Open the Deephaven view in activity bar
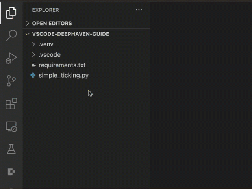The width and height of the screenshot is (252, 189). (11, 172)
